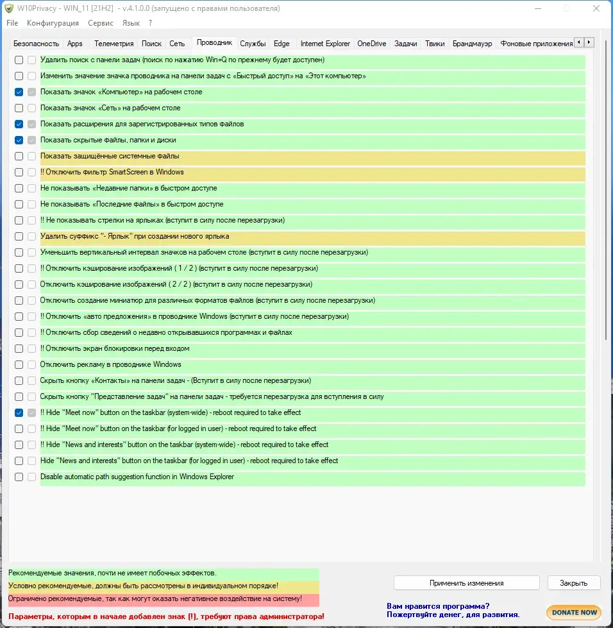Check 'Отключить кэширование изображений ( 1 / 2 )'
Image resolution: width=613 pixels, height=628 pixels.
pyautogui.click(x=19, y=268)
